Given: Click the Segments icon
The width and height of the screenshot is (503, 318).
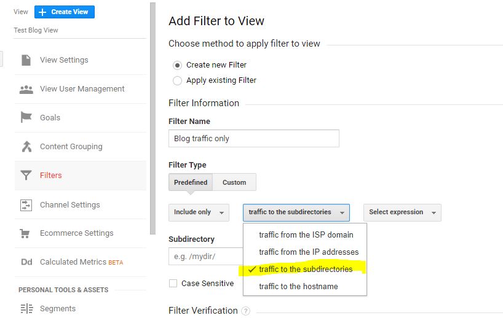Looking at the screenshot, I should coord(26,308).
